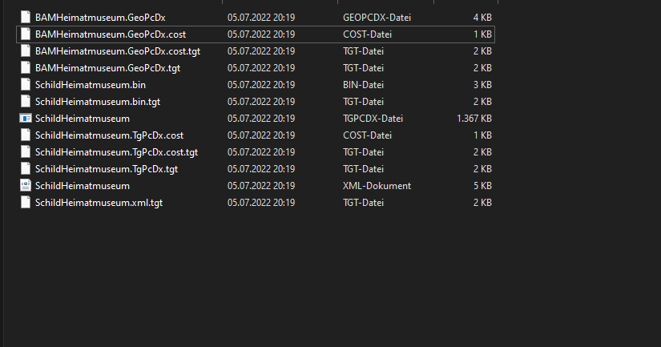The image size is (661, 347).
Task: Click the SchildHeimatmuseum.bin.tgt file icon
Action: click(26, 101)
